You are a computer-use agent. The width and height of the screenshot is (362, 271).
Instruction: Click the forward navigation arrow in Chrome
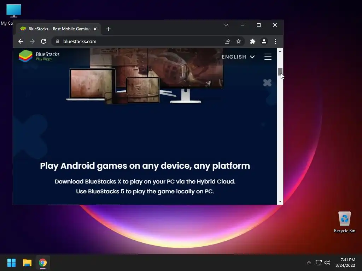(32, 41)
